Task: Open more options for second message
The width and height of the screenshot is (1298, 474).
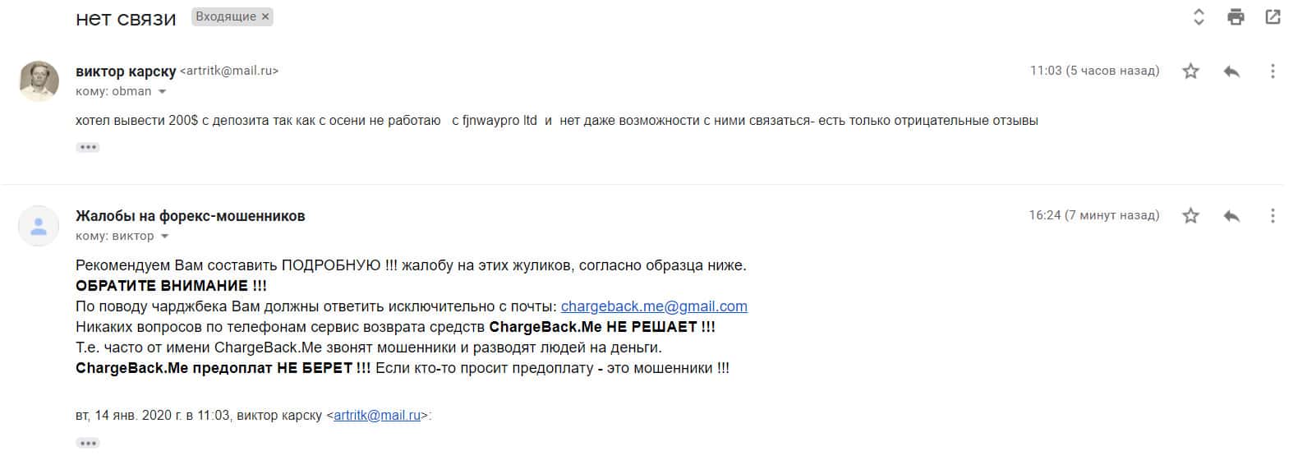Action: pos(1273,216)
